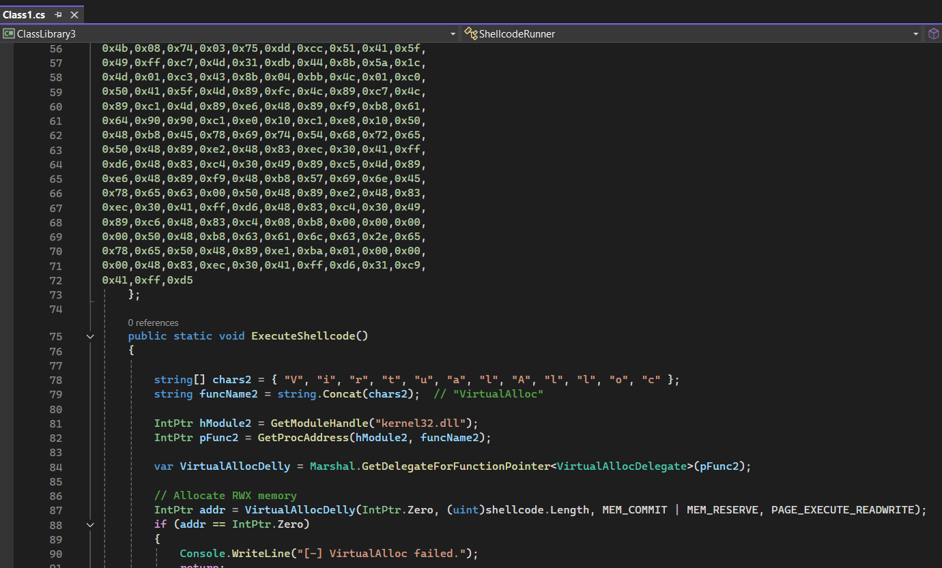The width and height of the screenshot is (942, 568).
Task: Click the ExecuteShellcode method name
Action: 304,335
